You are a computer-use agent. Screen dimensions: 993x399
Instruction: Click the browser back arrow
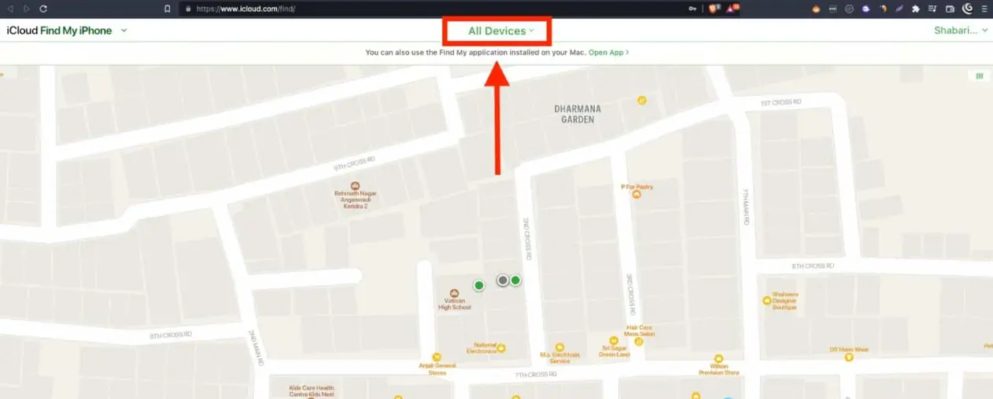pos(10,9)
